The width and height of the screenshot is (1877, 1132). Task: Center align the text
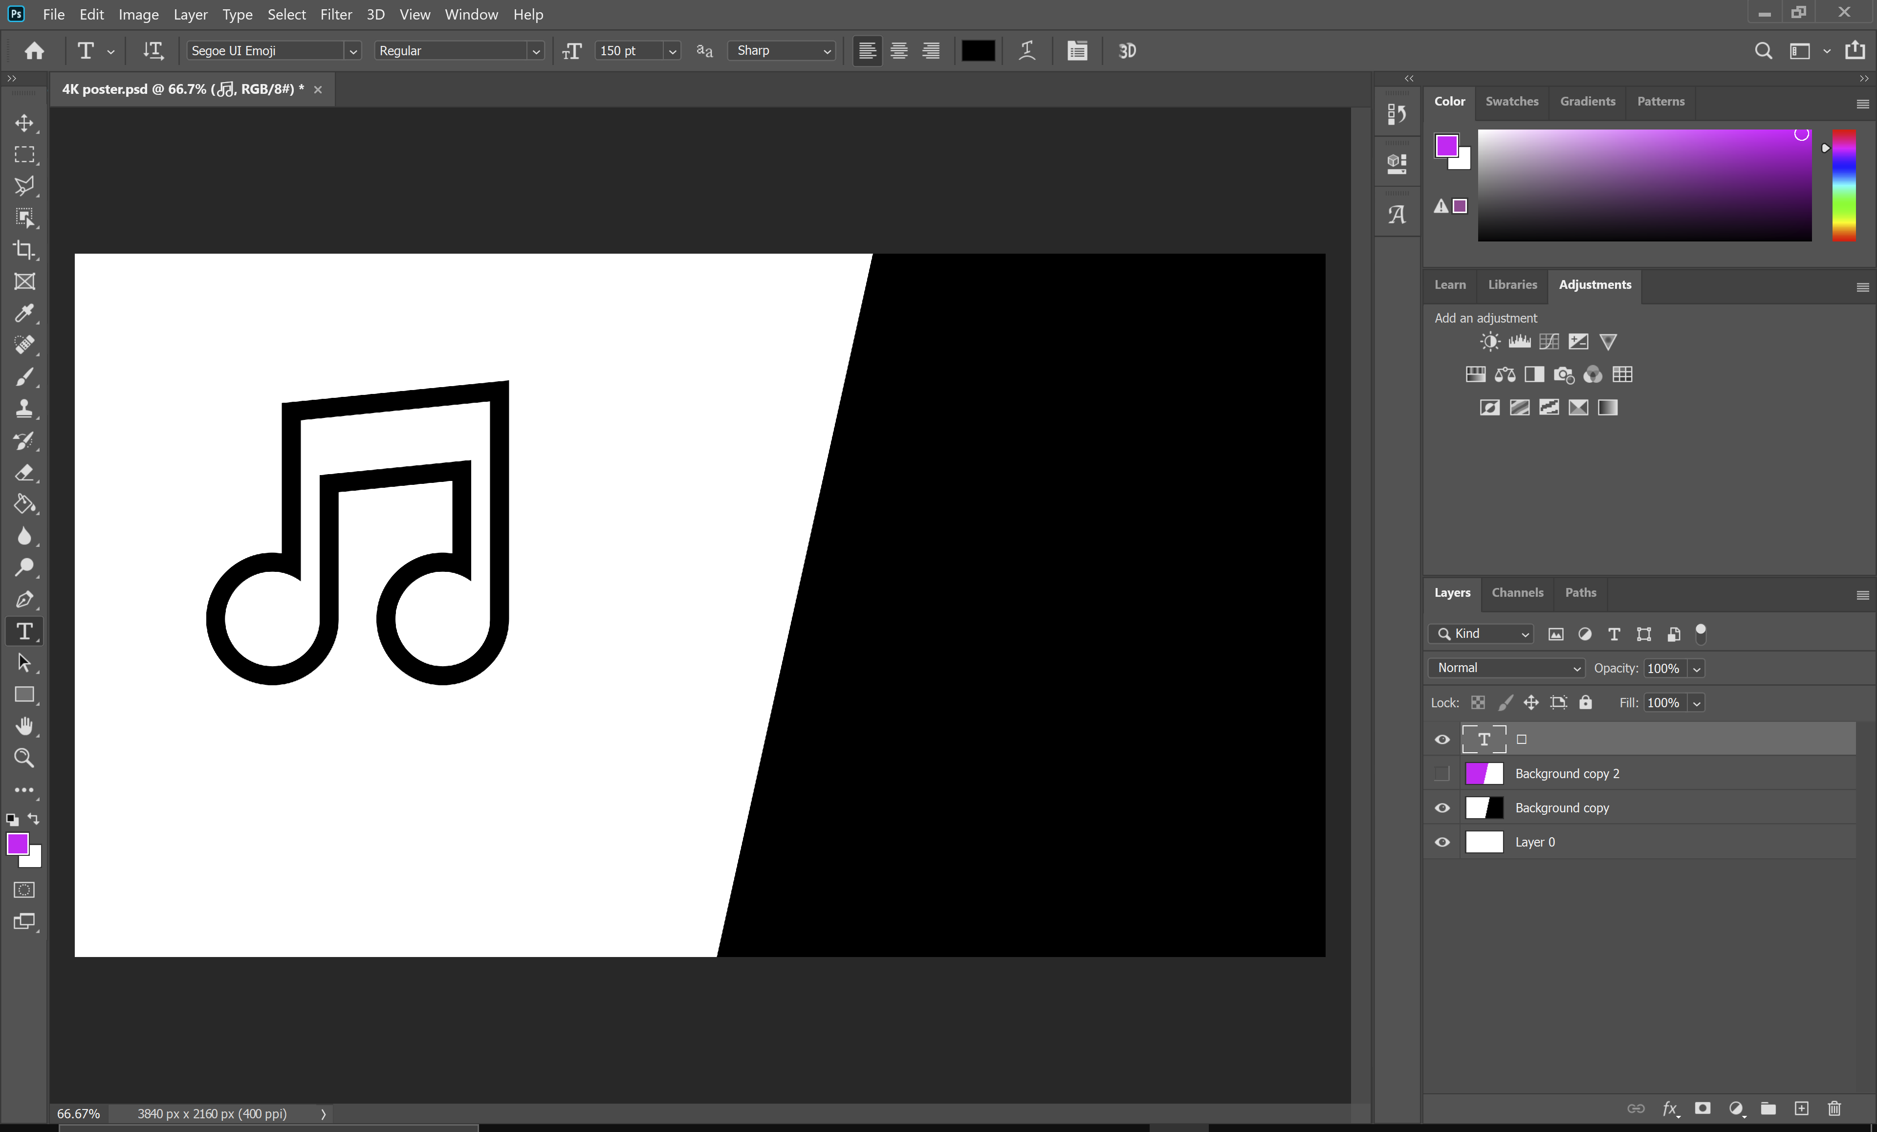coord(899,51)
